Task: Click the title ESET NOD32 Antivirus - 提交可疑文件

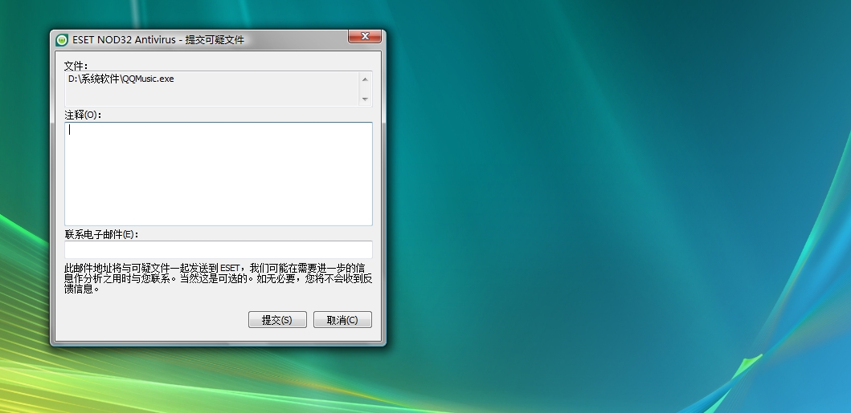Action: point(158,40)
